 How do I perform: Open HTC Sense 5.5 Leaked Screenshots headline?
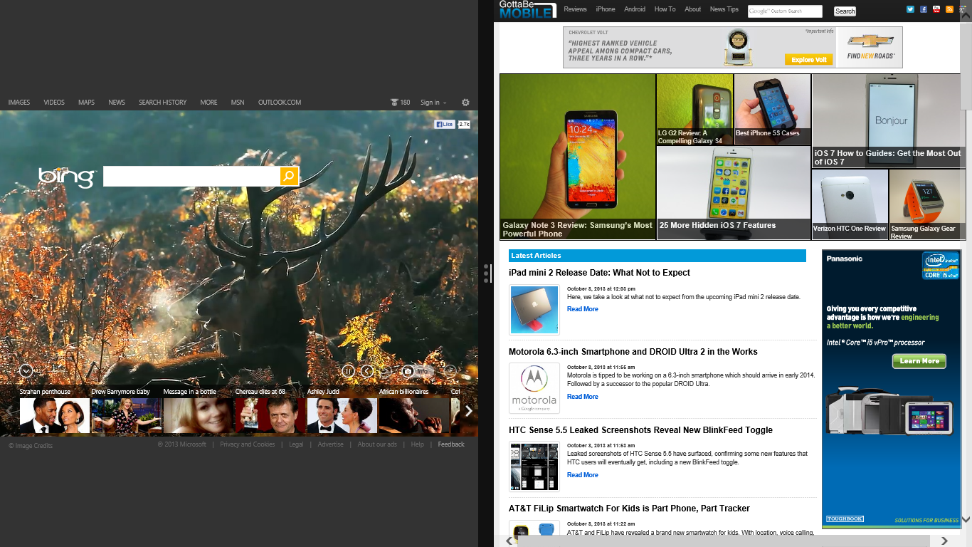click(640, 430)
